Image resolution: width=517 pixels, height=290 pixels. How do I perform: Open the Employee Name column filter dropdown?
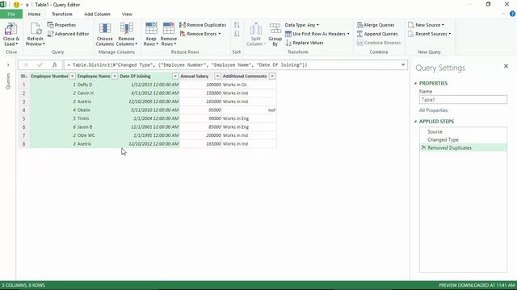(x=115, y=77)
